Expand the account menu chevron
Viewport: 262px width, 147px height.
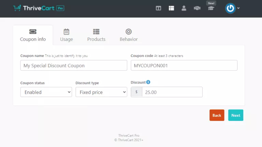[238, 8]
